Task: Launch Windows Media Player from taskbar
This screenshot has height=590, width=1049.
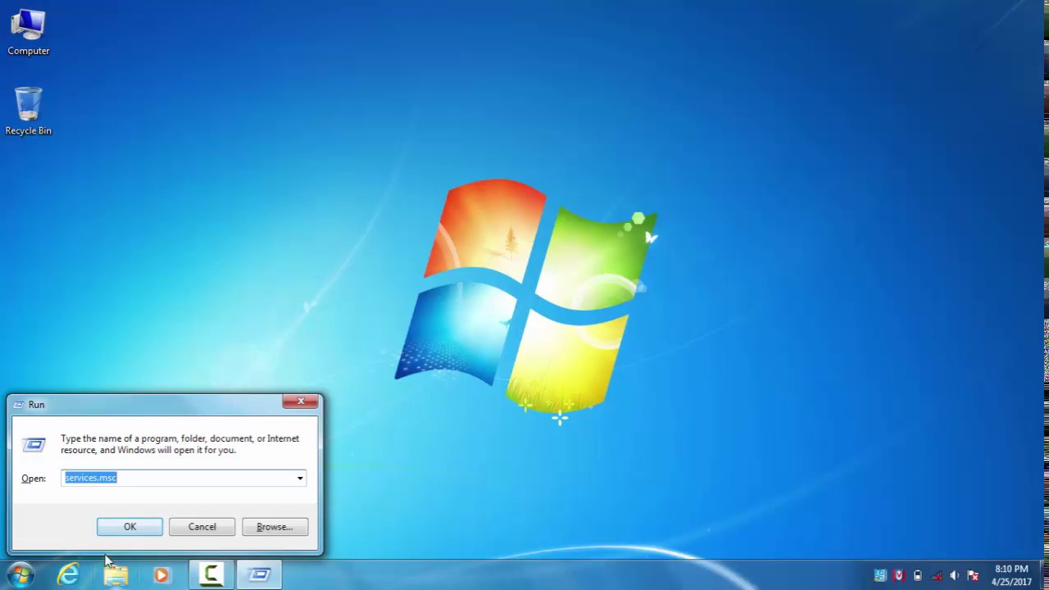Action: tap(161, 575)
